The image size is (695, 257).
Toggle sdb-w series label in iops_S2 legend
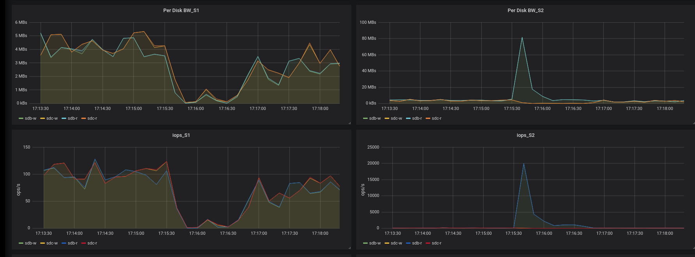[375, 243]
